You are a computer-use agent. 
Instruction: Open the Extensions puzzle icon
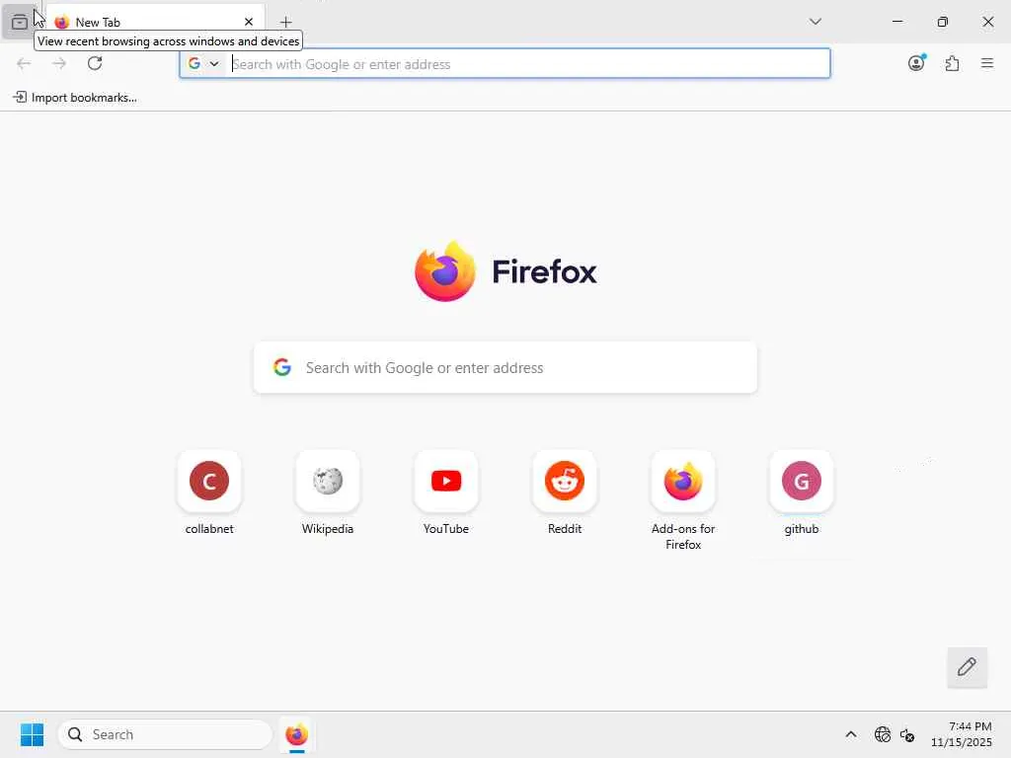click(953, 63)
